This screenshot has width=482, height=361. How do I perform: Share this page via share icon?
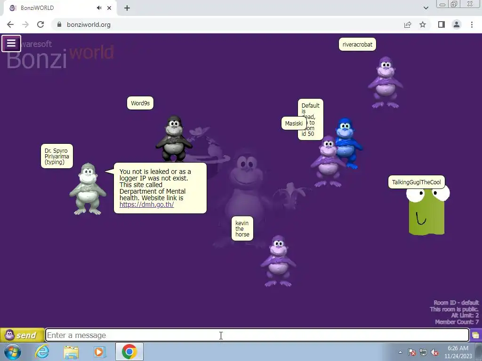(408, 24)
